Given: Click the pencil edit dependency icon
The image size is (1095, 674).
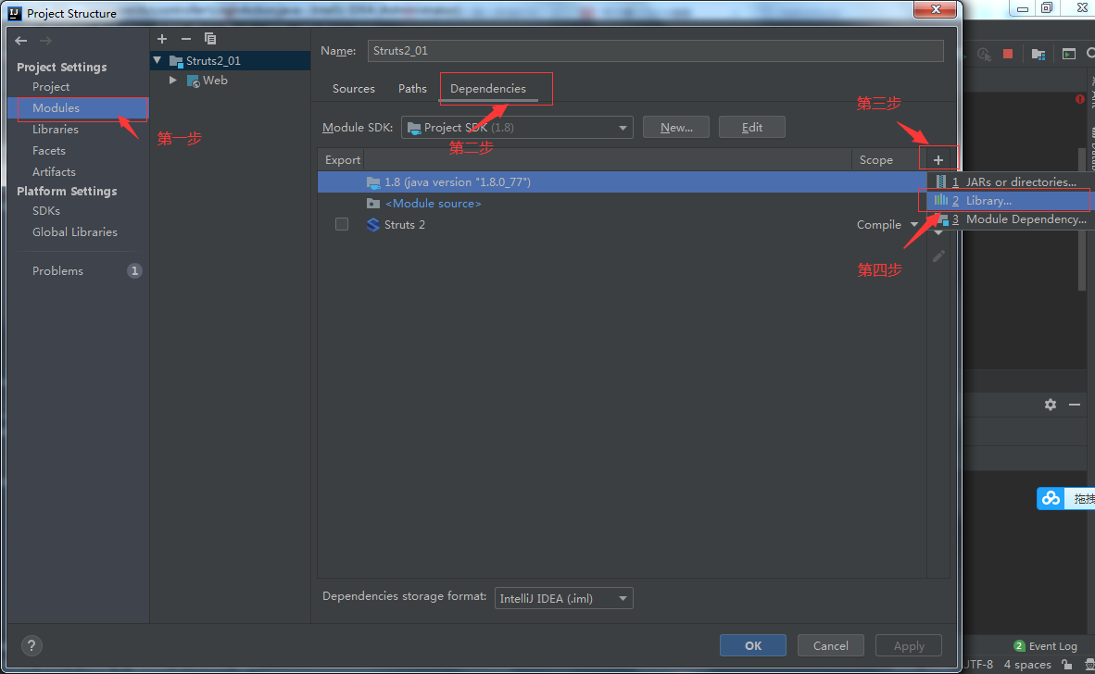Looking at the screenshot, I should (x=938, y=256).
